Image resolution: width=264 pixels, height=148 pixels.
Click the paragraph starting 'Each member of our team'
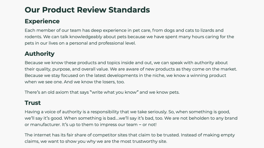(x=129, y=37)
